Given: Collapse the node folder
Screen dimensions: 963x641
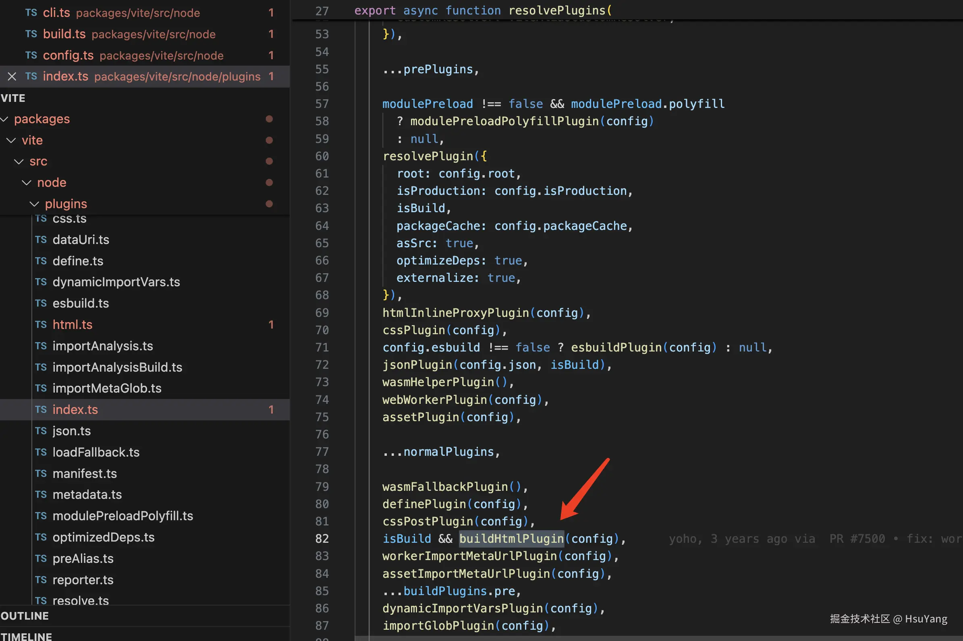Looking at the screenshot, I should coord(27,182).
